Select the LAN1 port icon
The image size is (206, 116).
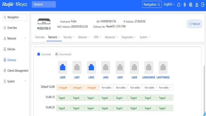[x=77, y=67]
